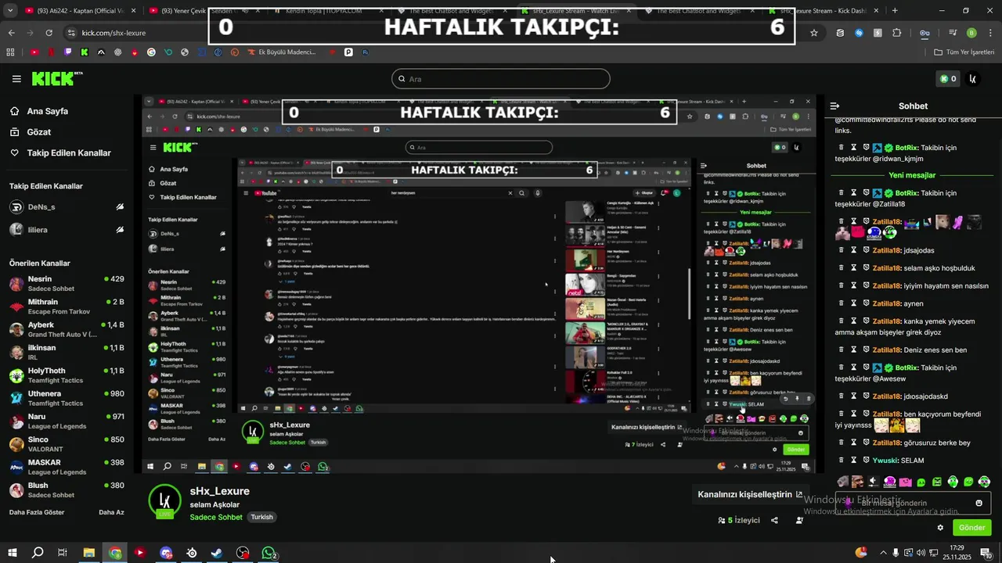Go back in browser

(11, 33)
